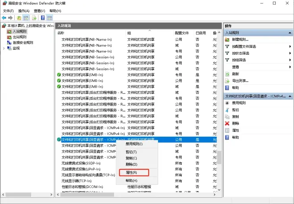The width and height of the screenshot is (294, 204).
Task: Click the firewall app icon in title bar
Action: tap(5, 3)
